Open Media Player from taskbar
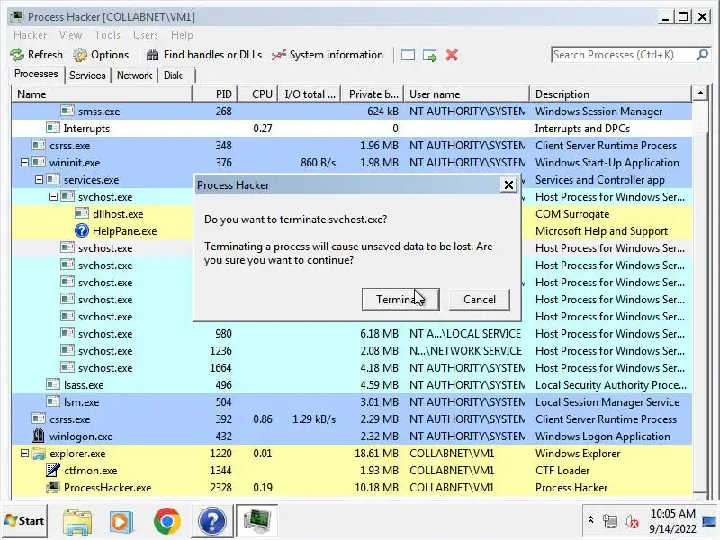 [121, 521]
